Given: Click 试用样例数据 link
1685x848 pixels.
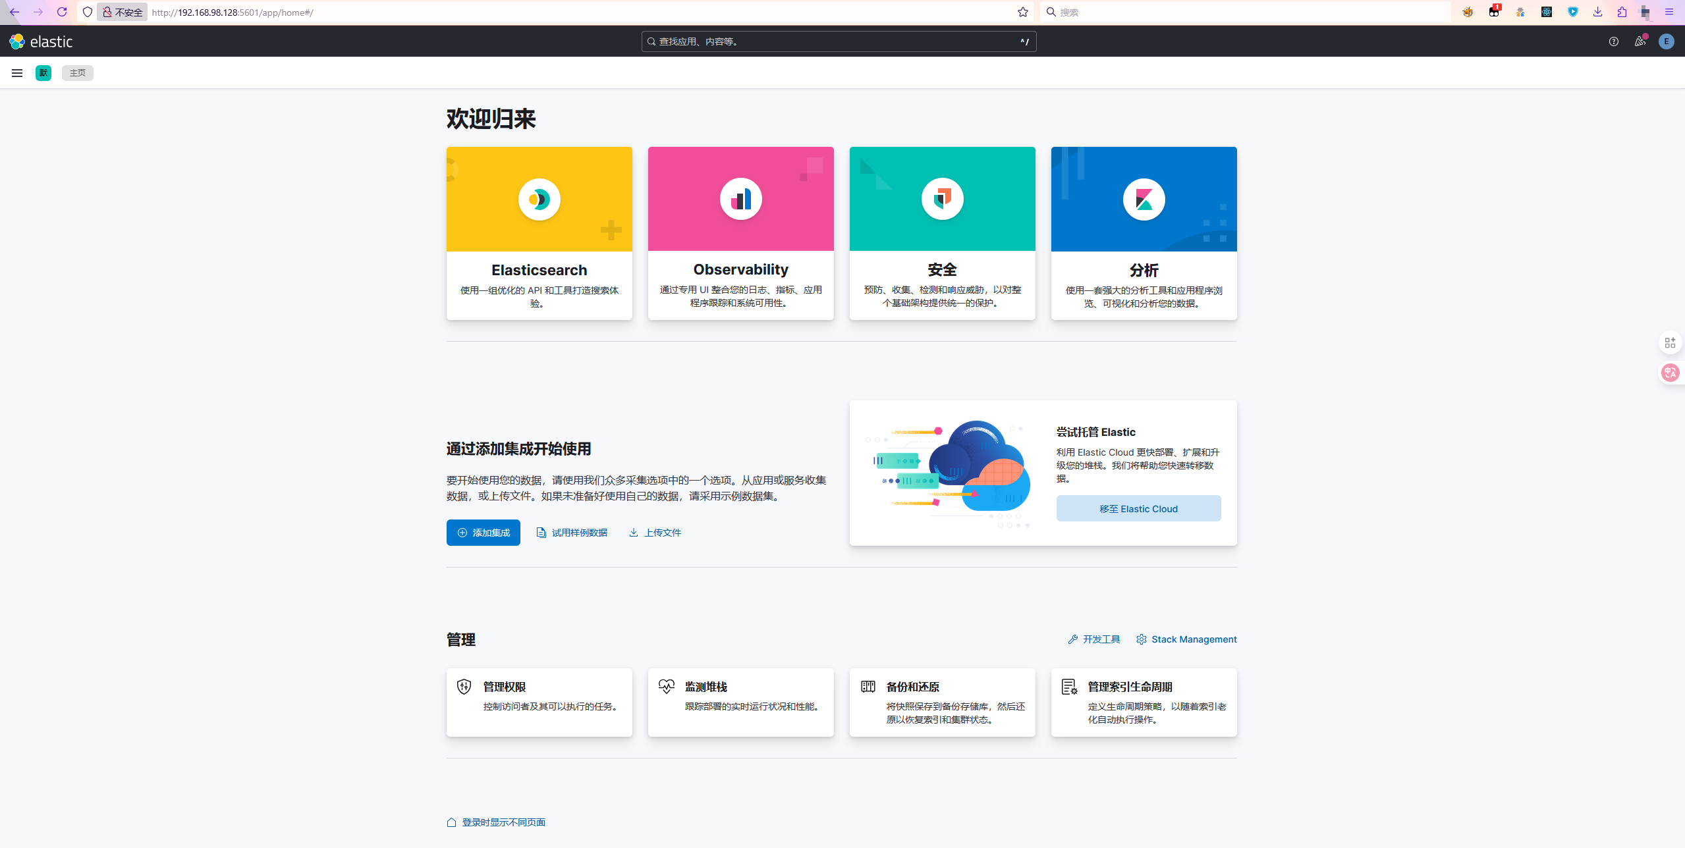Looking at the screenshot, I should click(572, 533).
